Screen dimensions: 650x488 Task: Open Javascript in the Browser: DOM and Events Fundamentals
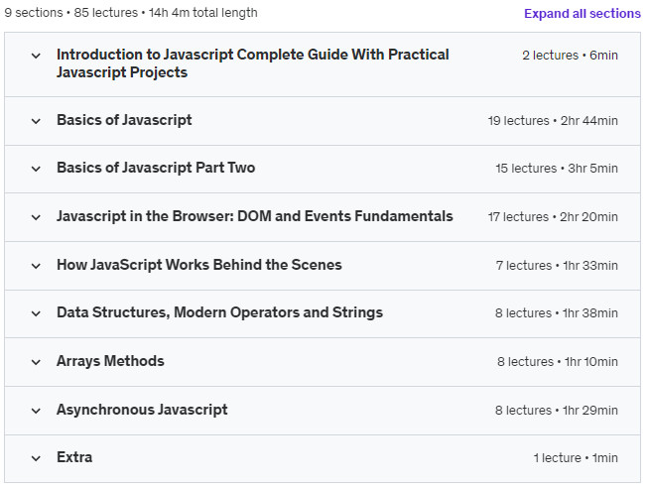coord(255,216)
